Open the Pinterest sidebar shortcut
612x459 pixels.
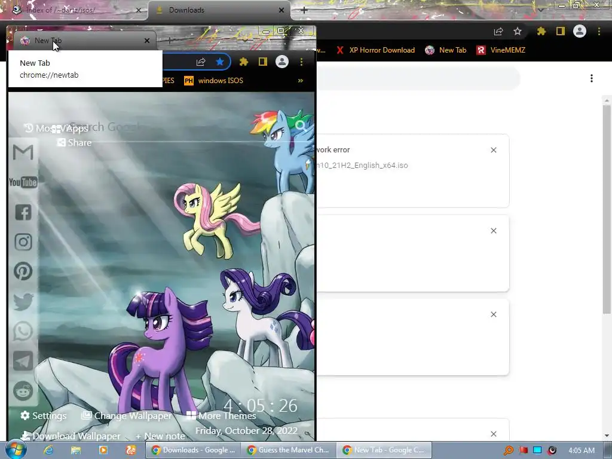click(23, 271)
